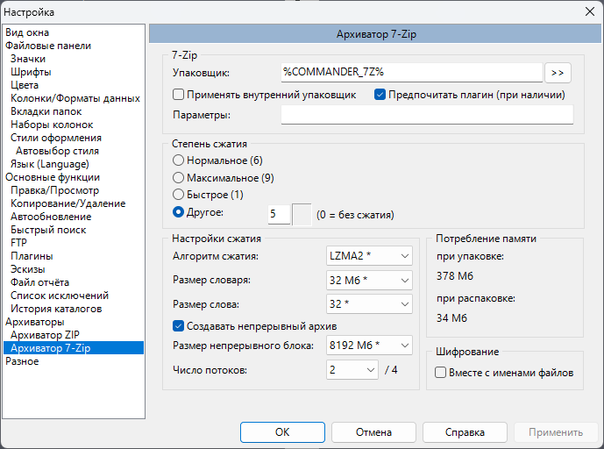The image size is (604, 449).
Task: Open the 'Размер слова' dropdown
Action: [369, 304]
